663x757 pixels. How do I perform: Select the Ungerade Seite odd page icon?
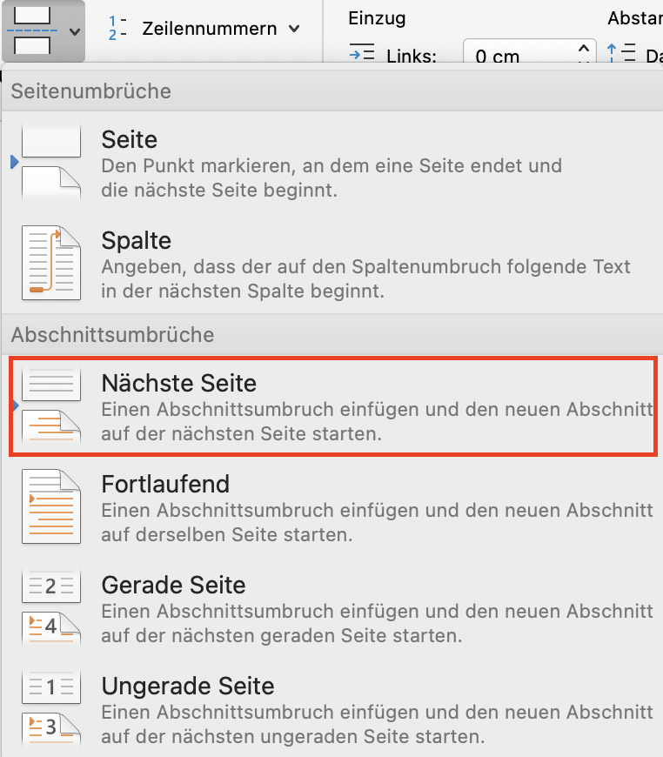[x=50, y=707]
